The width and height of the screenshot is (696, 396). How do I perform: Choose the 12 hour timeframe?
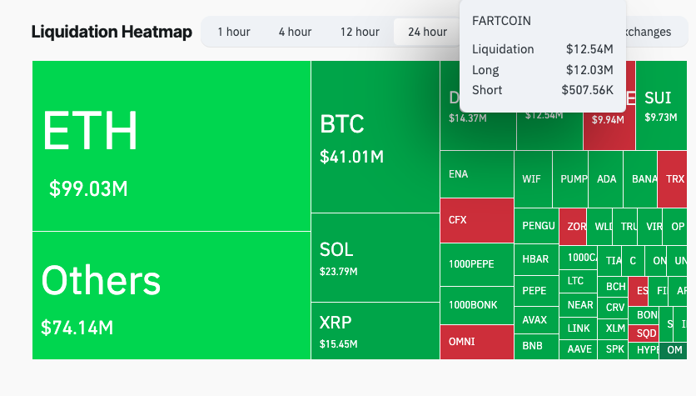point(360,32)
